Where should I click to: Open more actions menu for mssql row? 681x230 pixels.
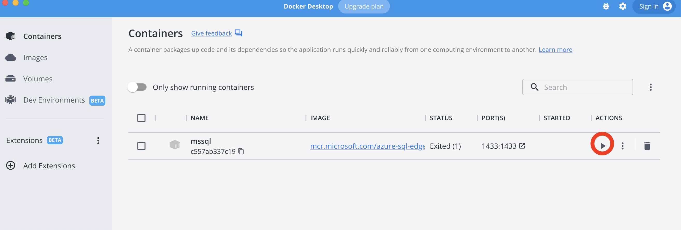[x=622, y=146]
